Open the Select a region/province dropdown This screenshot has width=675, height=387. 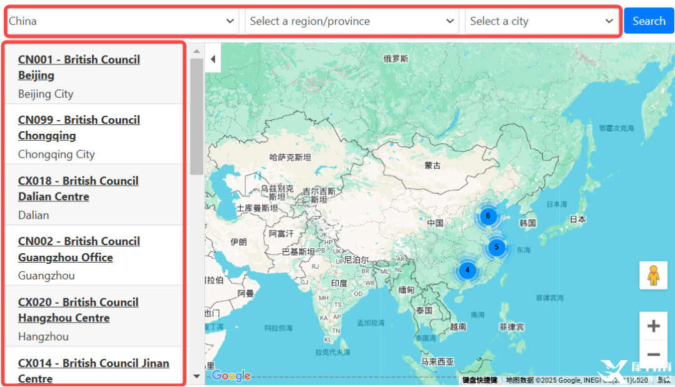(x=352, y=21)
